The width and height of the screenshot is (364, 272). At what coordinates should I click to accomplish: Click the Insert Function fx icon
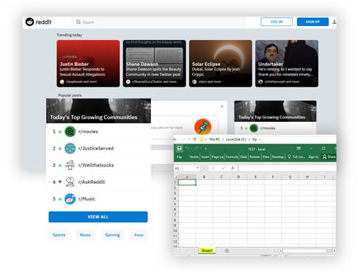tap(232, 168)
